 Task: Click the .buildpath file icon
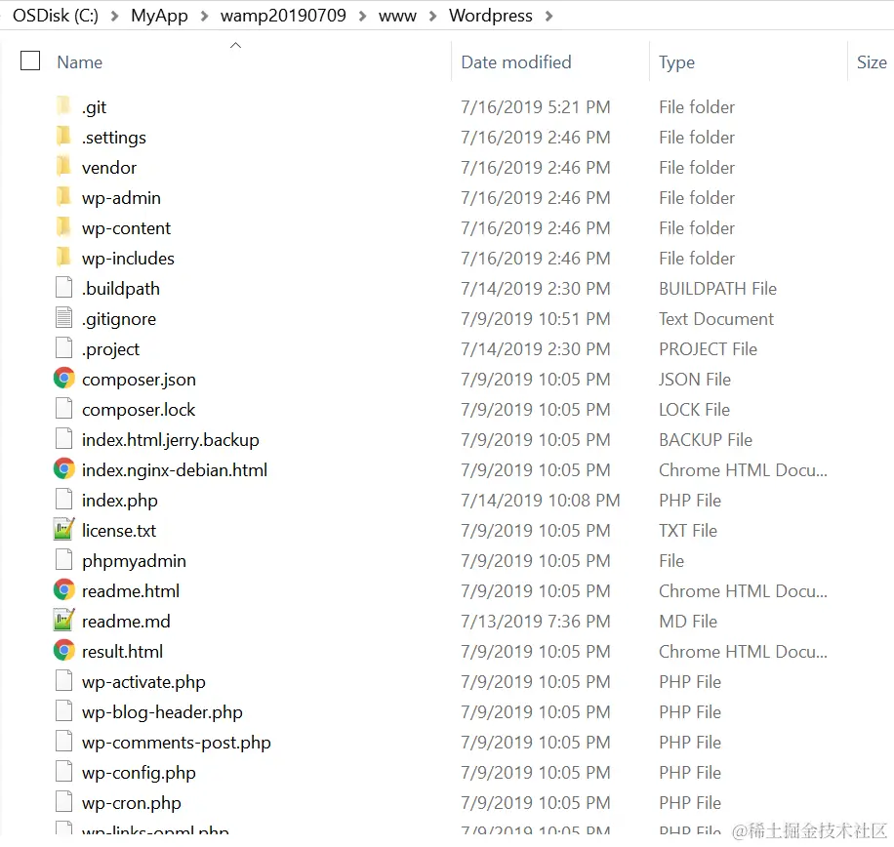click(63, 287)
